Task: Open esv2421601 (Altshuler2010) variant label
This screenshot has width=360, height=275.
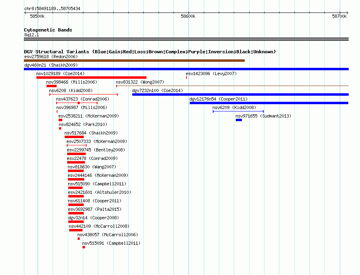Action: [x=100, y=192]
